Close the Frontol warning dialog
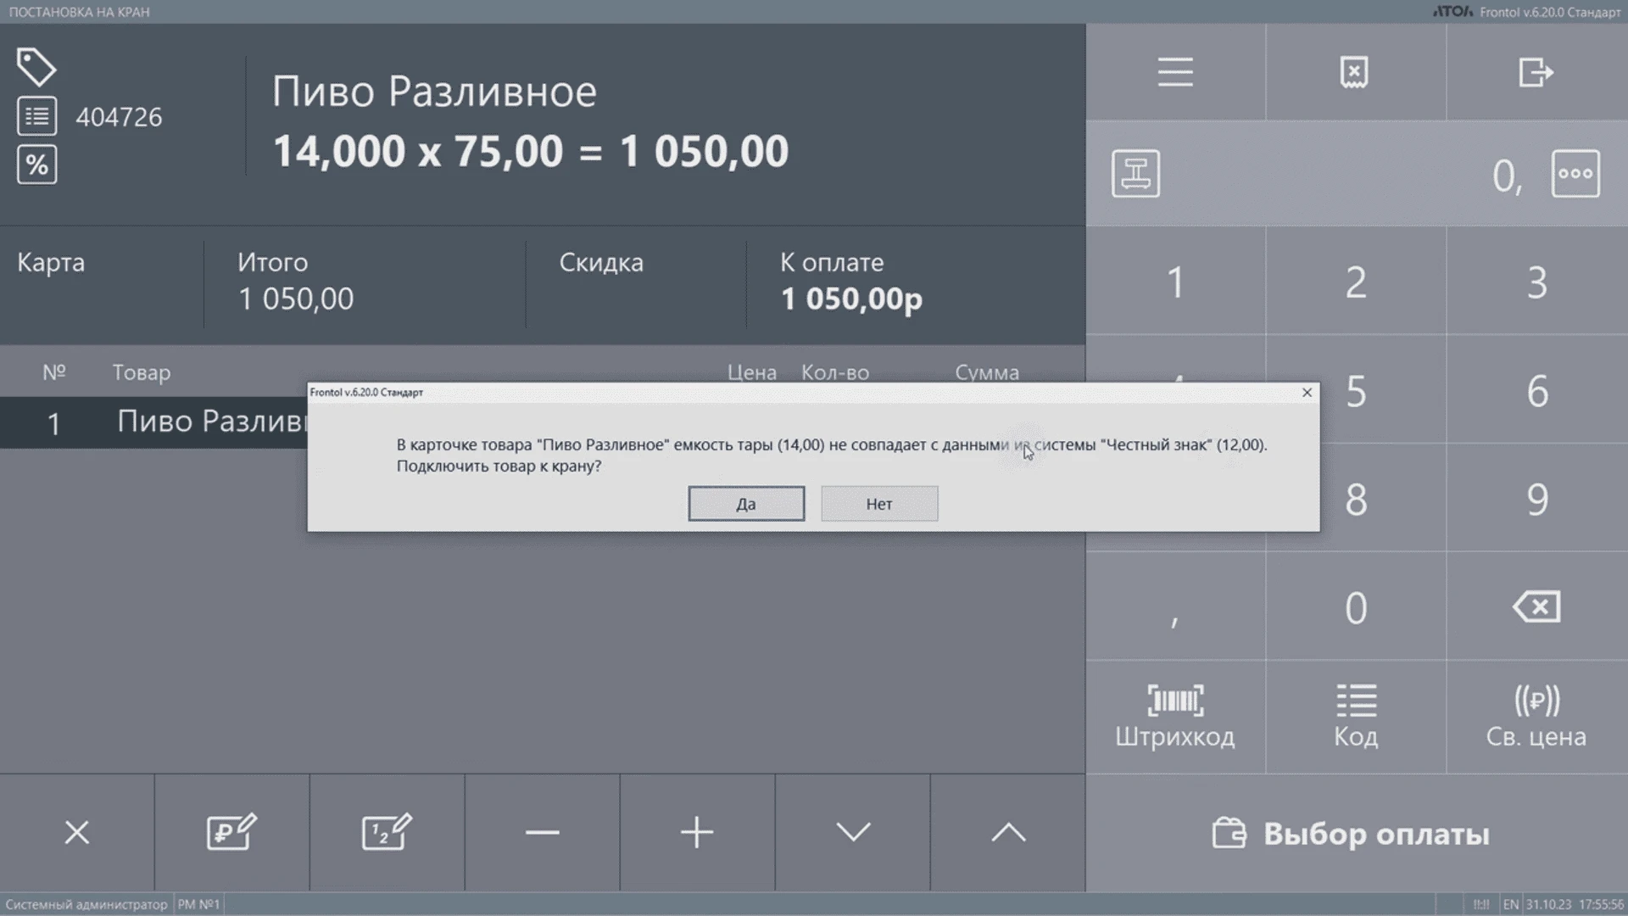 tap(1307, 393)
